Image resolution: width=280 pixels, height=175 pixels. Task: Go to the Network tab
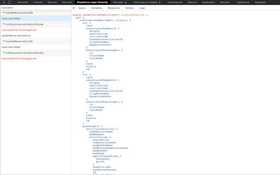(67, 2)
